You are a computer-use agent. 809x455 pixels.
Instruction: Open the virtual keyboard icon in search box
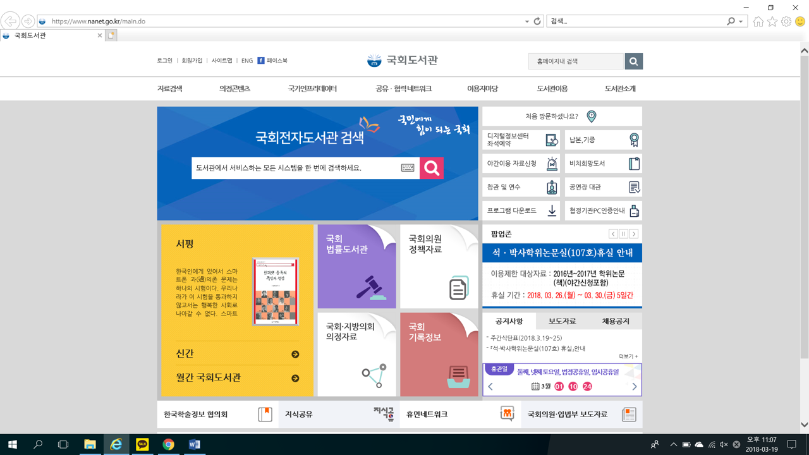tap(408, 168)
